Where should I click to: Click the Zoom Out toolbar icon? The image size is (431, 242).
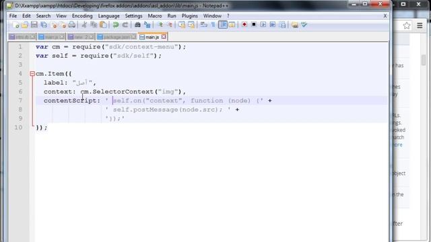169,25
